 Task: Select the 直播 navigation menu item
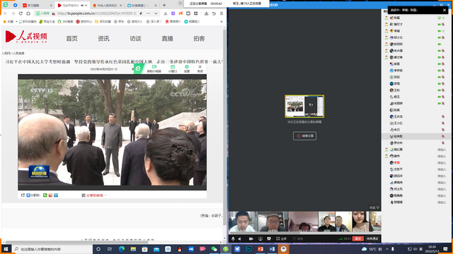[167, 39]
